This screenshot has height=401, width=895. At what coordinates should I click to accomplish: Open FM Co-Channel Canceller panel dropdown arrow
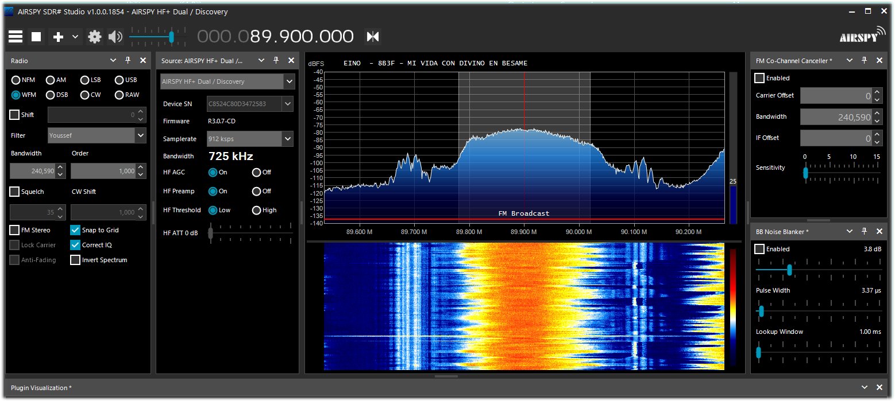click(850, 60)
